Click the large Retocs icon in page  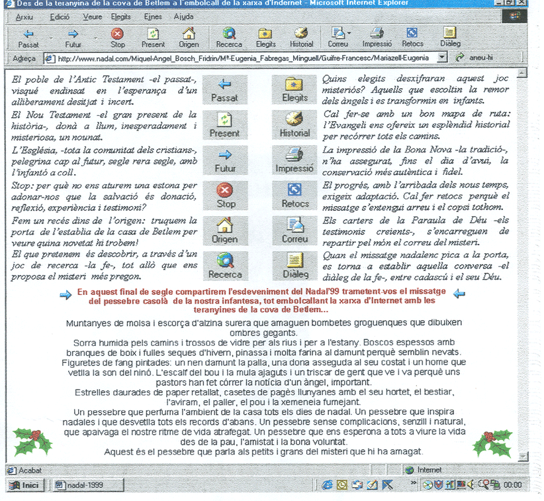295,195
